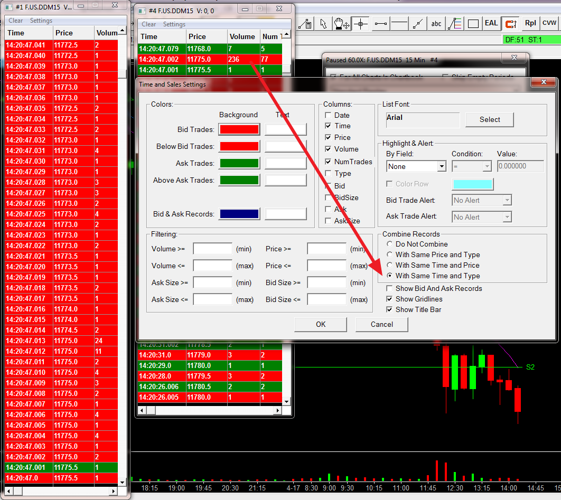The height and width of the screenshot is (500, 561).
Task: Open Settings menu in #4 F.US.DDM15 window
Action: tap(174, 24)
